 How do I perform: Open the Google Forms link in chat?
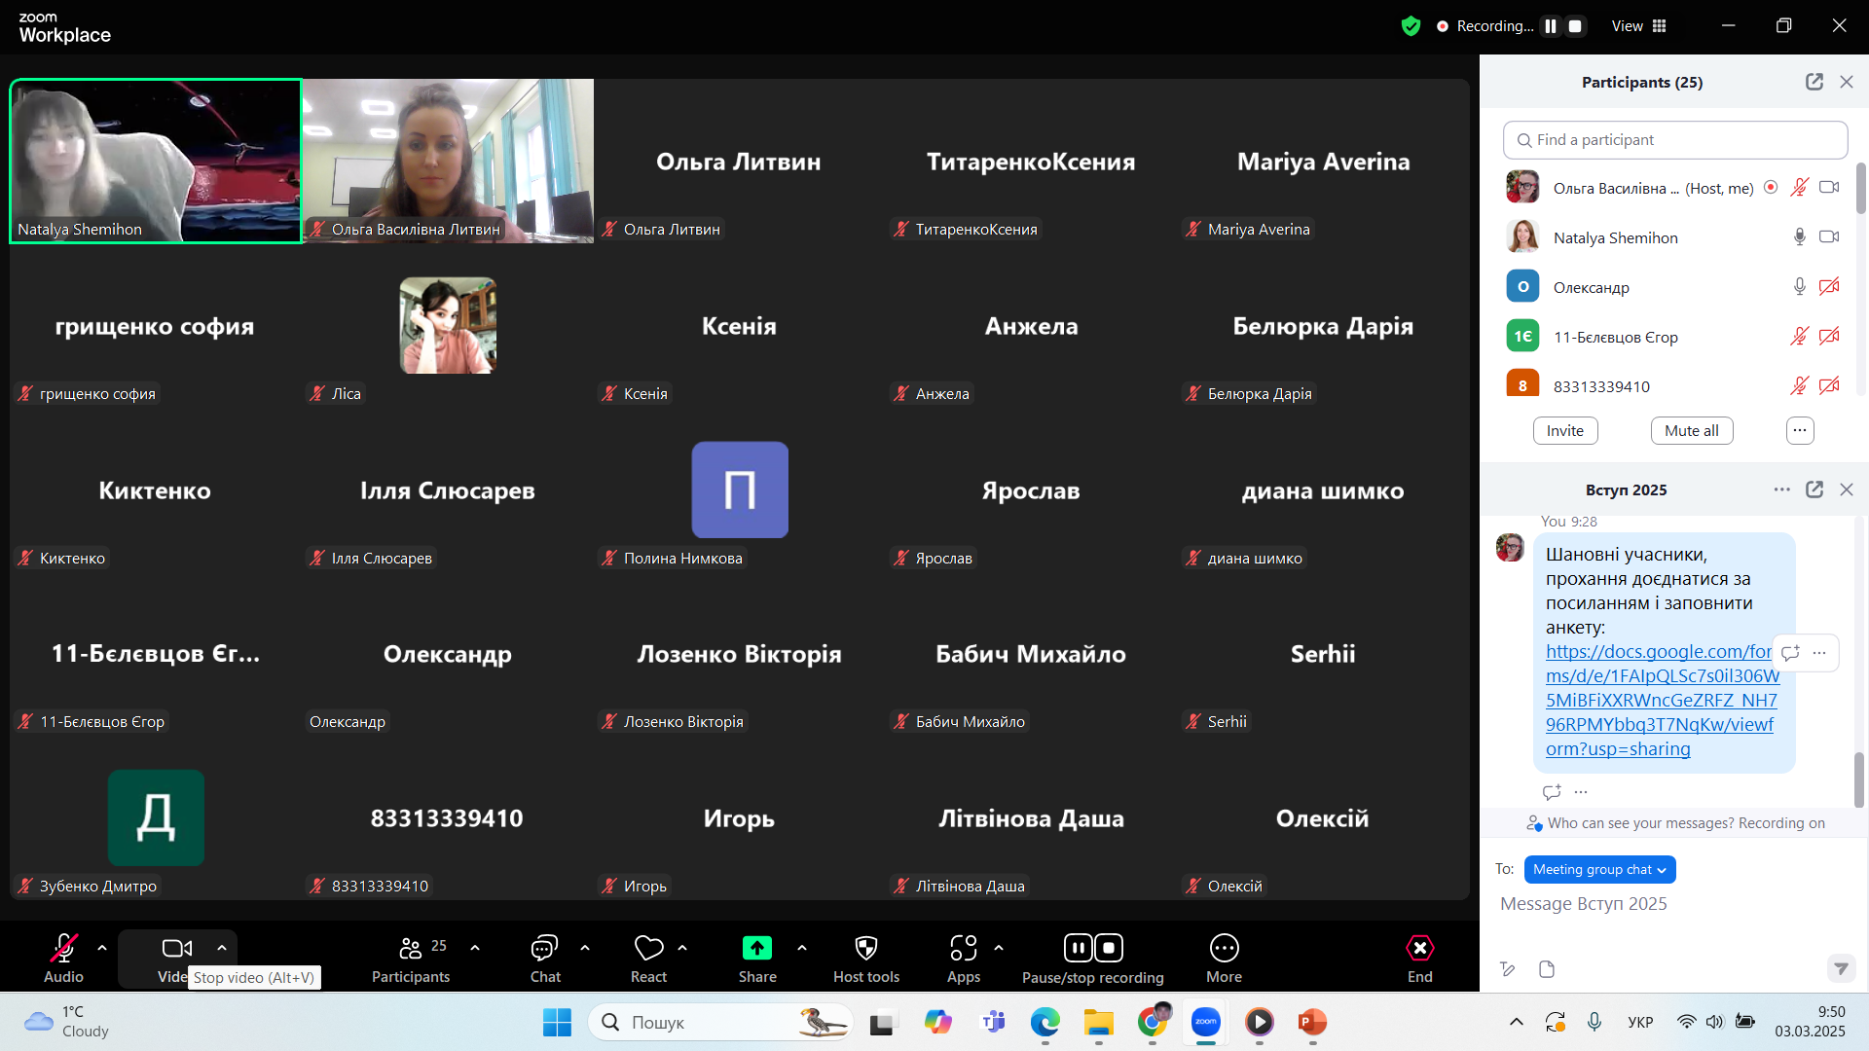tap(1662, 701)
